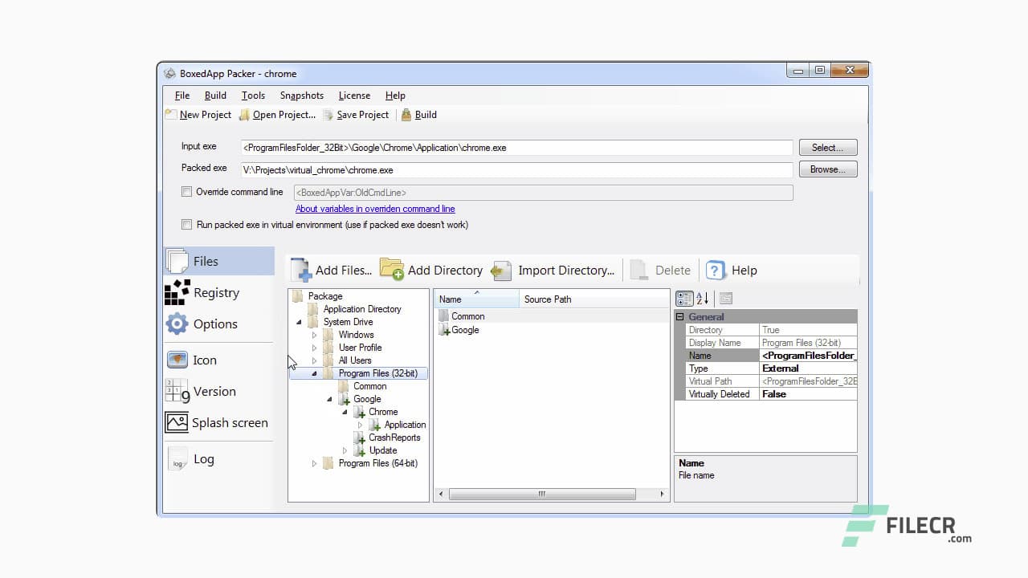
Task: Click the Add Files icon
Action: (300, 270)
